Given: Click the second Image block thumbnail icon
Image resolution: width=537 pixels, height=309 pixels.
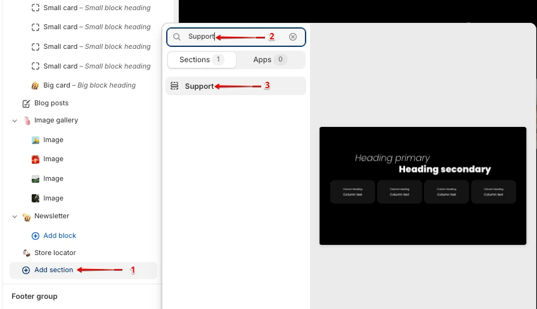Looking at the screenshot, I should coord(36,159).
